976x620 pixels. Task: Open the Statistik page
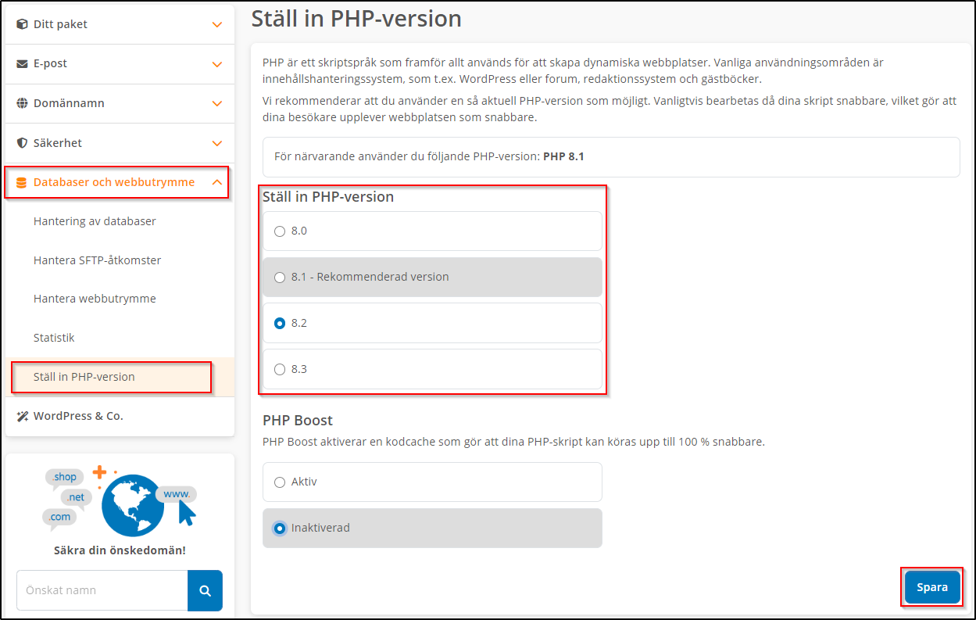(54, 337)
